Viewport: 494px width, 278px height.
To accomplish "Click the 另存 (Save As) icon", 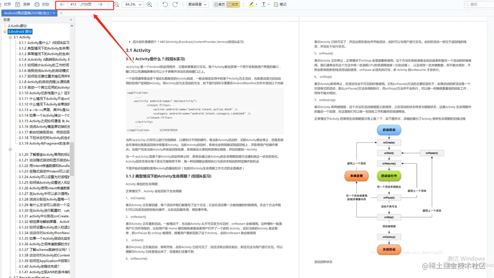I will (x=18, y=4).
